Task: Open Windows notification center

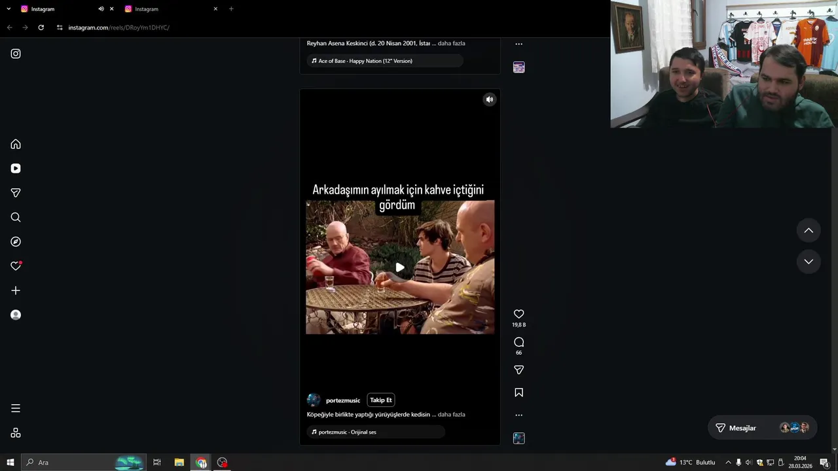Action: click(824, 462)
